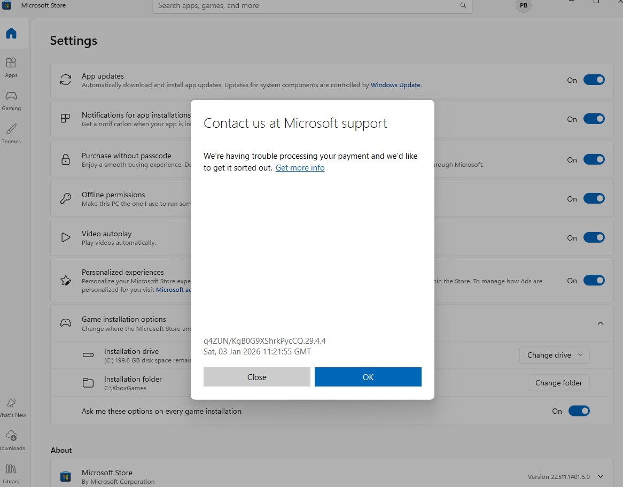Click the Video autoplay play icon
Screen dimensions: 623x487
pyautogui.click(x=66, y=237)
